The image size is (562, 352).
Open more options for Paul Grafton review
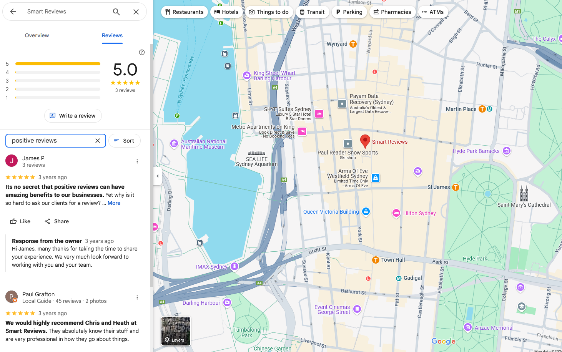(x=137, y=297)
